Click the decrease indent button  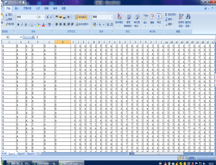[x=68, y=24]
